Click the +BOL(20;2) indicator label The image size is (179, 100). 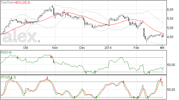22,3
